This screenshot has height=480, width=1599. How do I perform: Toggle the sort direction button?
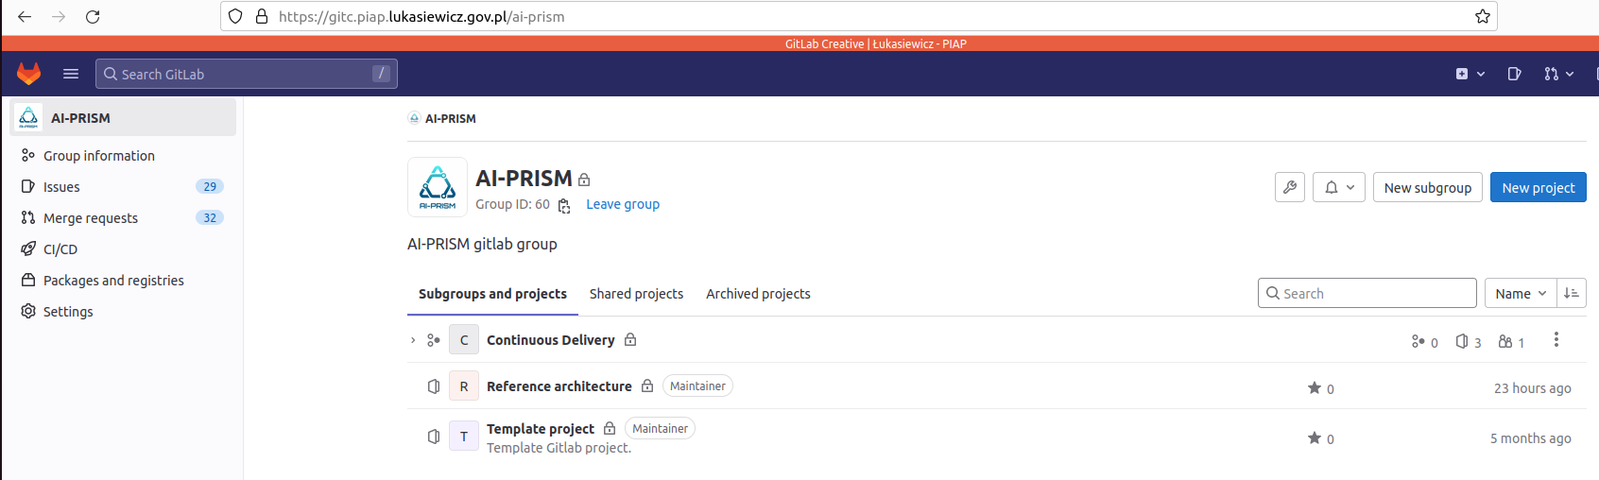[x=1571, y=294]
